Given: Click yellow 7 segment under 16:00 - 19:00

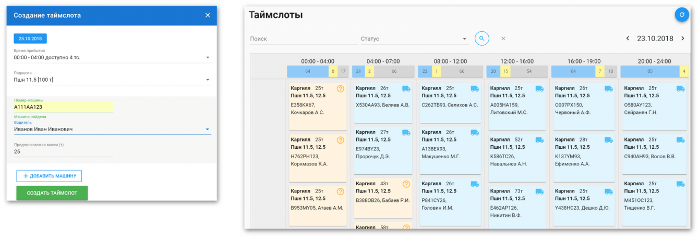Looking at the screenshot, I should (600, 71).
